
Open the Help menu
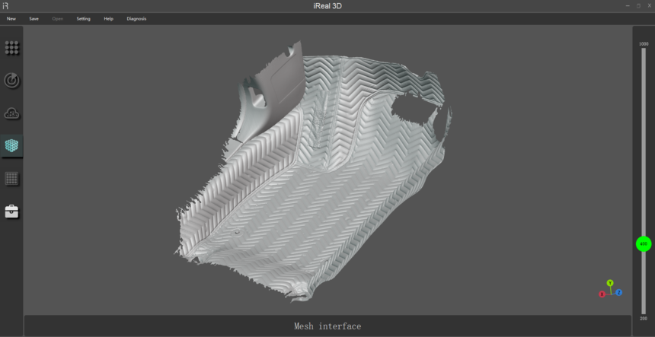tap(108, 18)
